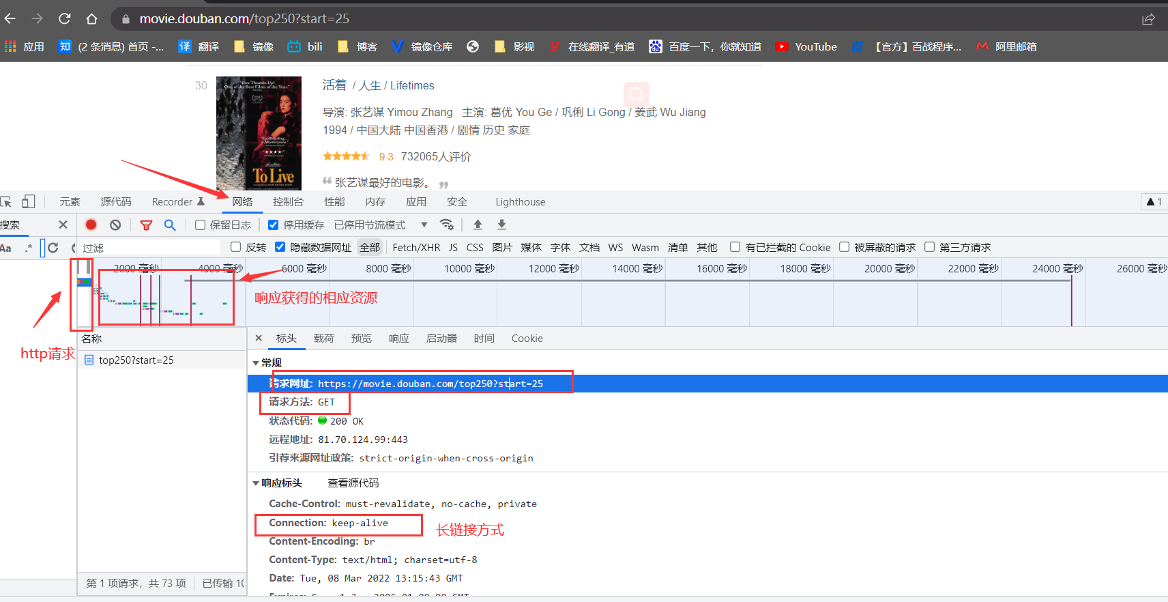Toggle match case Aa icon
The image size is (1168, 602).
(6, 248)
